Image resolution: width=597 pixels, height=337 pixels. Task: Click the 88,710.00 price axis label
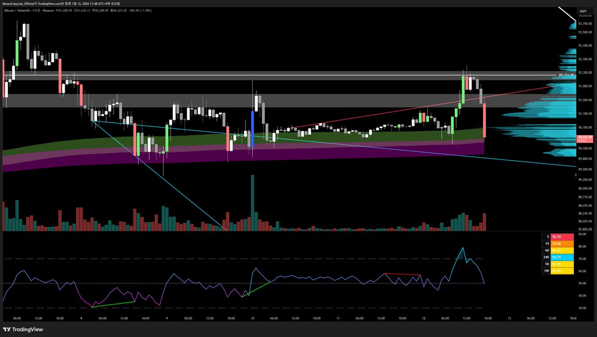point(585,197)
